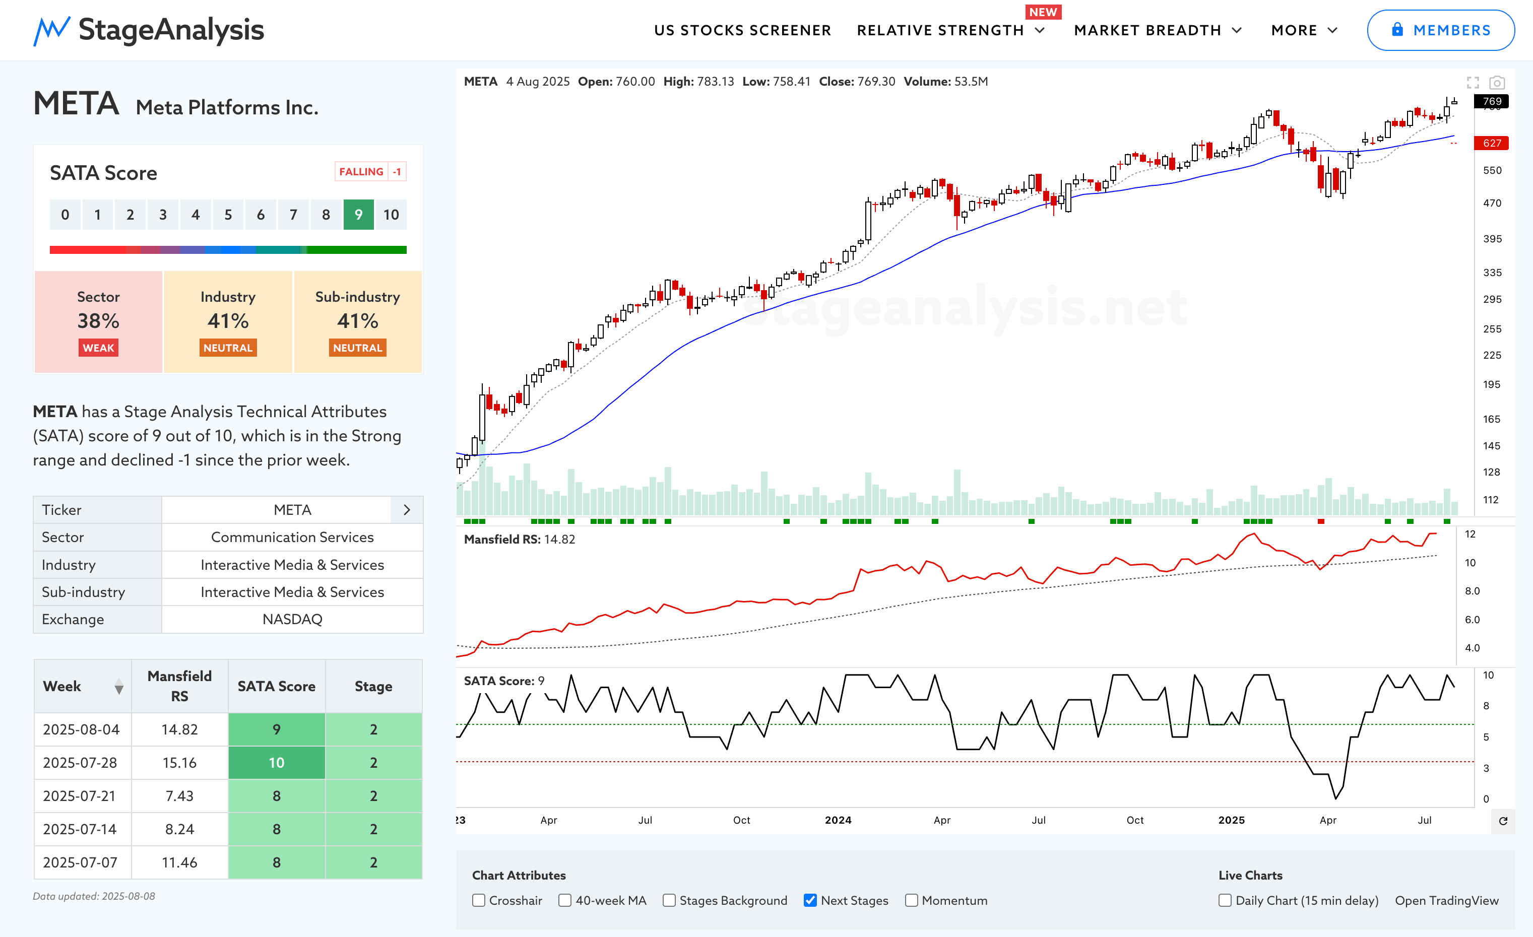Open US Stocks Screener menu item
The image size is (1533, 937).
[x=742, y=30]
